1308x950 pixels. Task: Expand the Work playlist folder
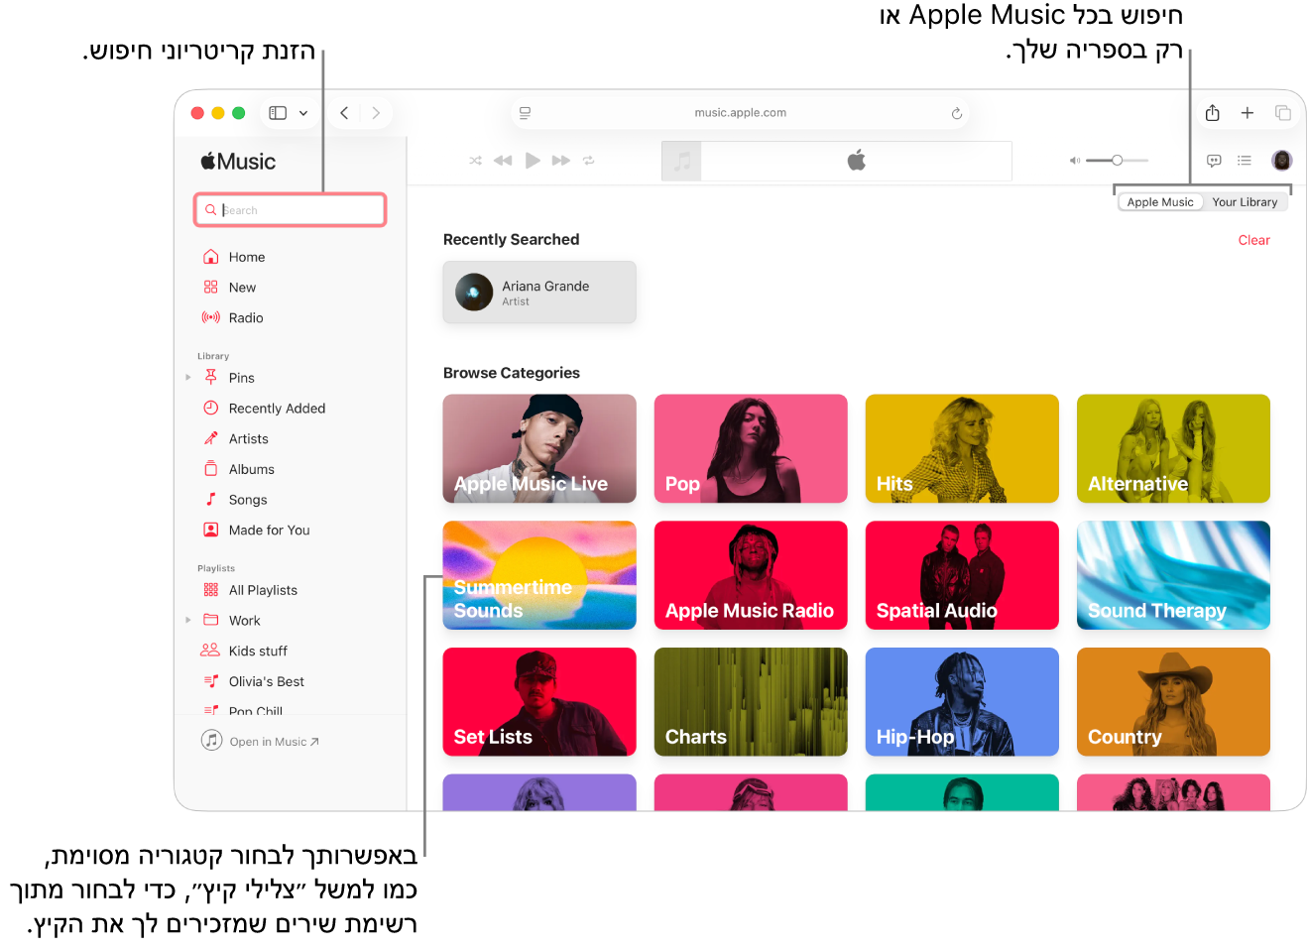(x=188, y=621)
